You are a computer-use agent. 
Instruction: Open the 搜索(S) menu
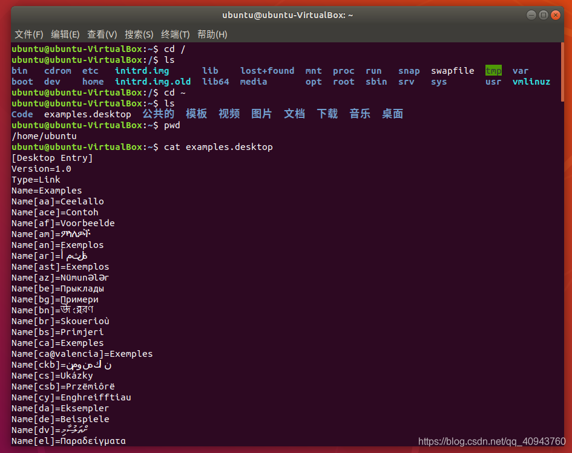[x=139, y=34]
